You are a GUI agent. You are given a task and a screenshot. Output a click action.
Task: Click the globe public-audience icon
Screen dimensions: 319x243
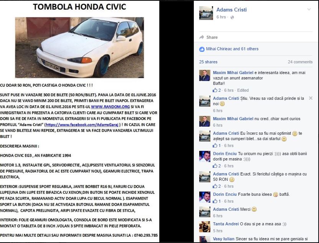[232, 17]
